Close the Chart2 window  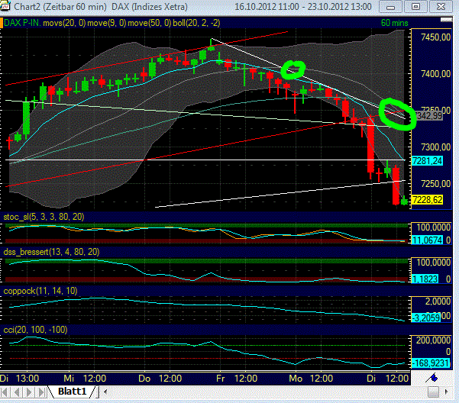pyautogui.click(x=441, y=7)
